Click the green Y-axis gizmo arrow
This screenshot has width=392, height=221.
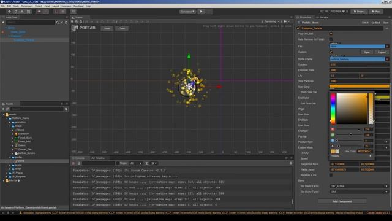[189, 56]
